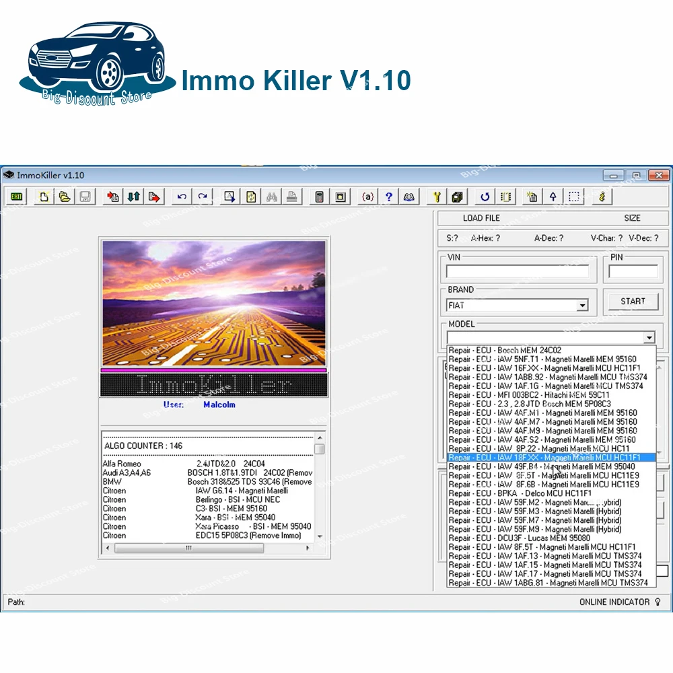673x673 pixels.
Task: Choose IAW 1AF.13 MCU TMS374 option
Action: click(551, 556)
